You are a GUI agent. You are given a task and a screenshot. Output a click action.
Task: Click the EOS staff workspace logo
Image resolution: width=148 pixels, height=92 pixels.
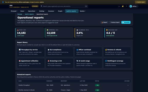click(x=19, y=6)
